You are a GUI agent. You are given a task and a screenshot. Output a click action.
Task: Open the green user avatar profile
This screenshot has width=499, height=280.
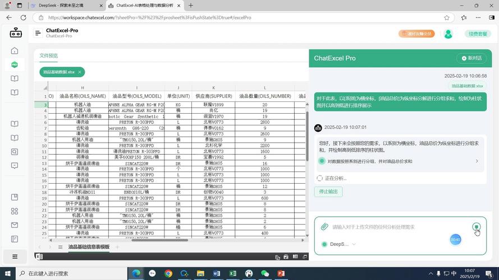click(448, 34)
